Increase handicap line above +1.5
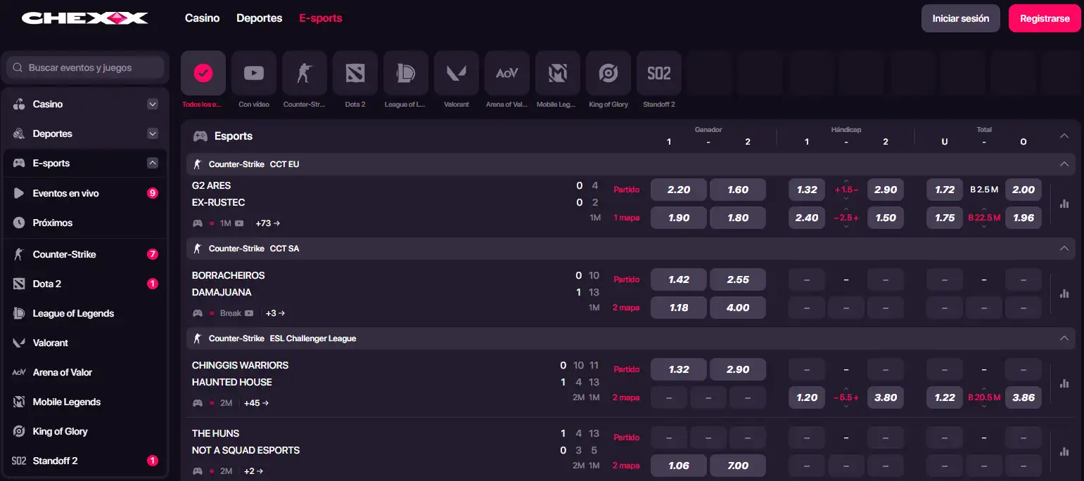This screenshot has width=1084, height=481. click(846, 181)
